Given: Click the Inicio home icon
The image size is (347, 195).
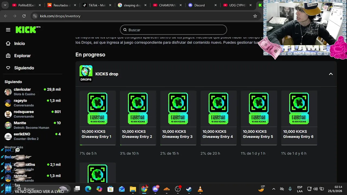Looking at the screenshot, I should tap(8, 43).
